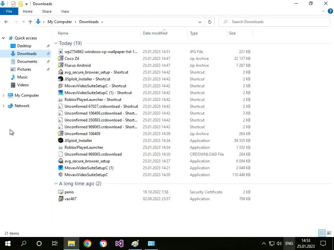The image size is (334, 250).
Task: Collapse the Today (19) group
Action: (56, 43)
